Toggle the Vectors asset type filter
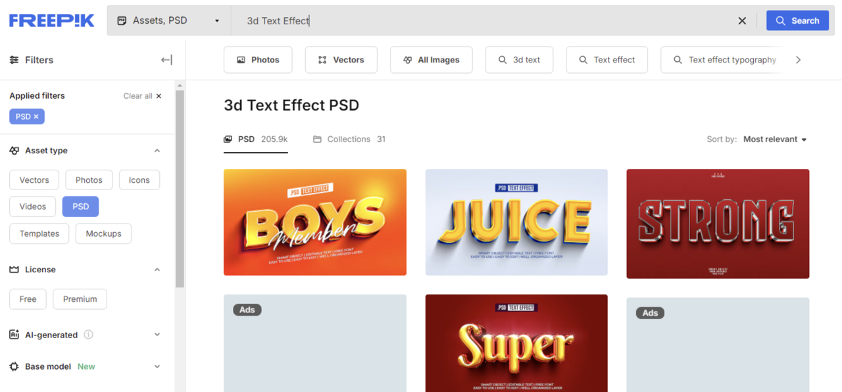The width and height of the screenshot is (842, 392). point(34,180)
